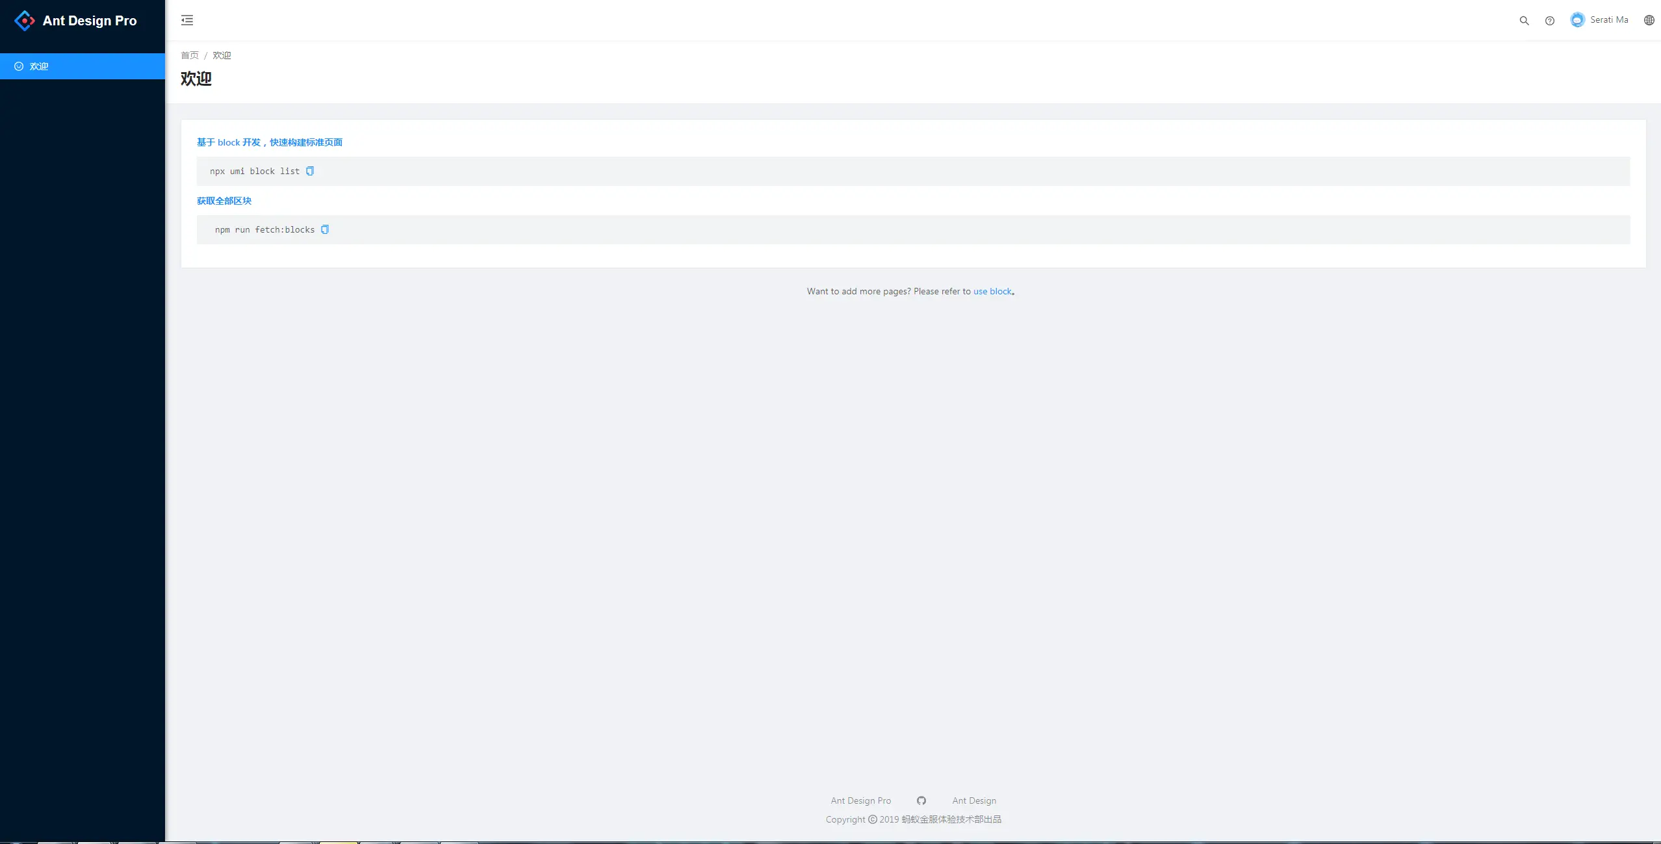Image resolution: width=1661 pixels, height=844 pixels.
Task: Collapse the sidebar with the fold icon
Action: [187, 20]
